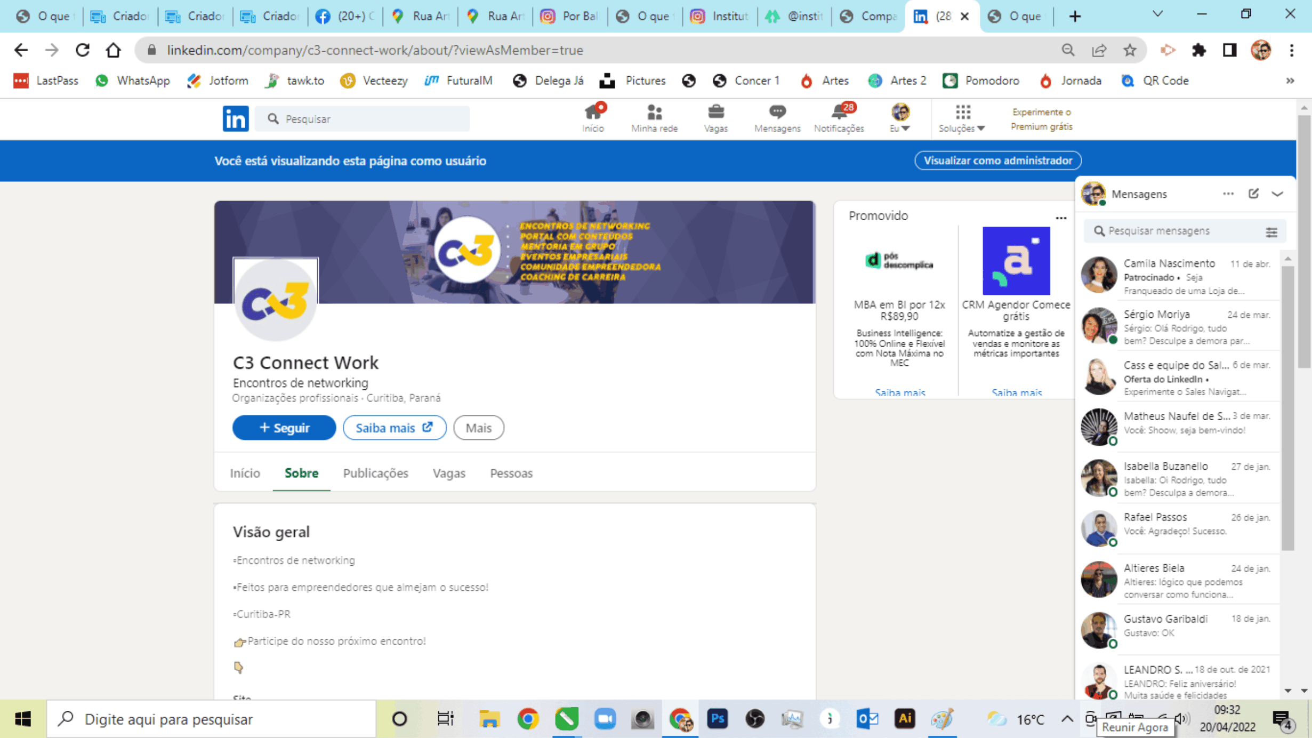Collapse the Mensagens panel with its chevron
Image resolution: width=1312 pixels, height=738 pixels.
pyautogui.click(x=1278, y=194)
